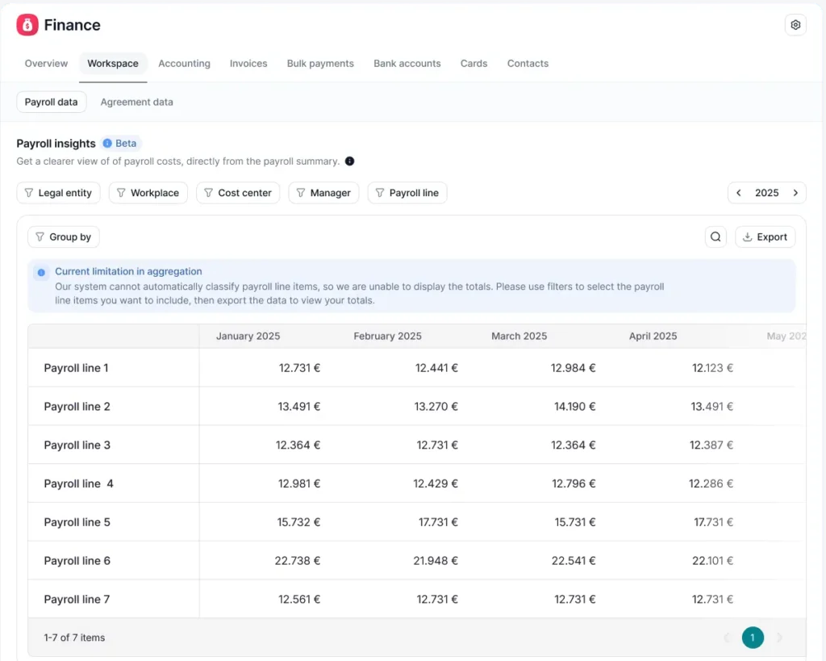Open the Cost center filter
This screenshot has width=826, height=661.
click(x=238, y=193)
